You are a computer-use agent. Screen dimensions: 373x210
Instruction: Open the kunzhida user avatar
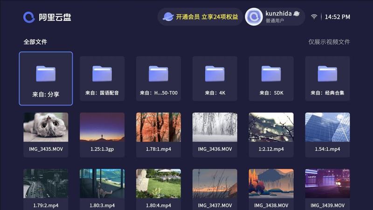(254, 17)
